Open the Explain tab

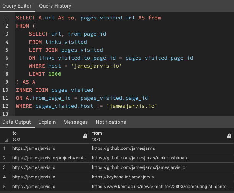(x=47, y=122)
